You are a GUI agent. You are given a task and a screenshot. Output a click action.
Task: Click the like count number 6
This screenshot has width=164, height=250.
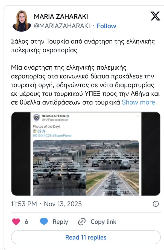pos(27,222)
